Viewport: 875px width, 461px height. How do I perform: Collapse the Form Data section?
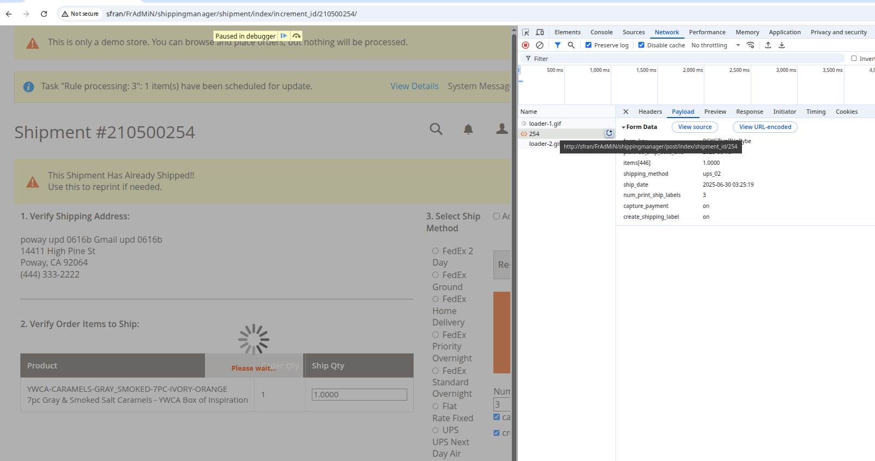click(x=624, y=127)
